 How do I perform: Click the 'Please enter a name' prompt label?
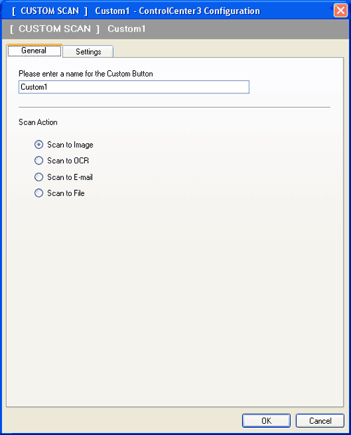coord(86,74)
